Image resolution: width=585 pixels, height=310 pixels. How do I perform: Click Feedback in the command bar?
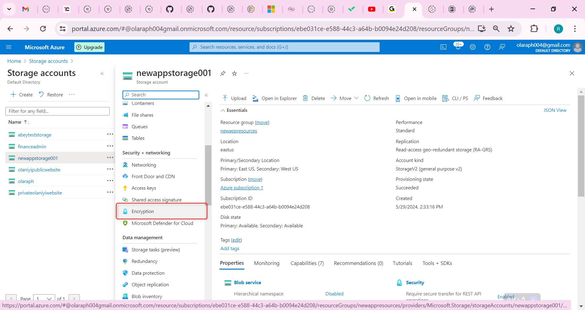point(488,98)
